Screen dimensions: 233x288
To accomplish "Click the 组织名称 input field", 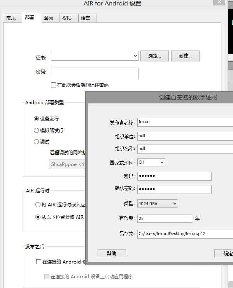I will 185,149.
